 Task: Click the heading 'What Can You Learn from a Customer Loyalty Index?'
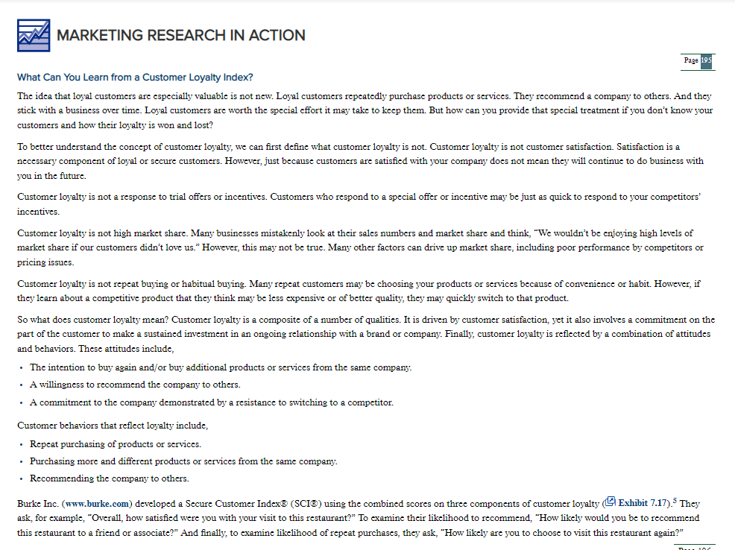coord(135,78)
